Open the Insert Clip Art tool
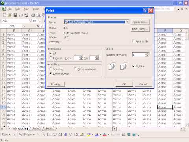Image resolution: width=189 pixels, height=142 pixels. point(76,135)
